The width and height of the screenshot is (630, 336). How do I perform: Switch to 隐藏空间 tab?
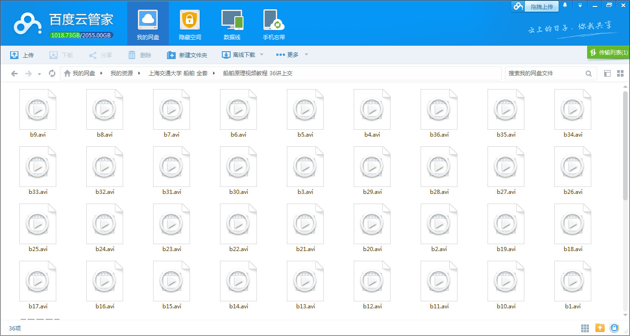[190, 24]
